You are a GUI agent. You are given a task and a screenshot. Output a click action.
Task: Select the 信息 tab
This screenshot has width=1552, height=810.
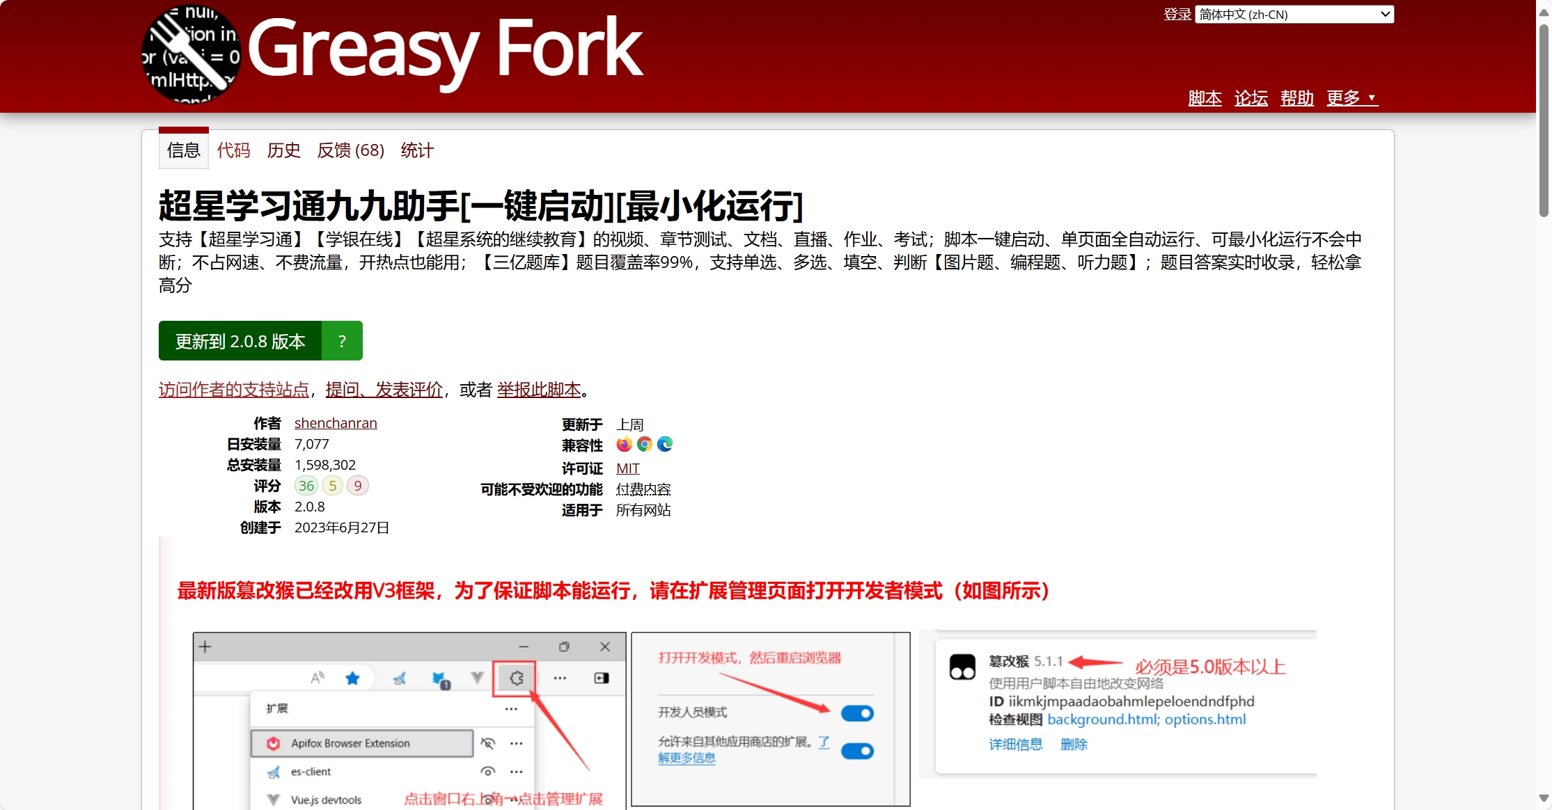[184, 150]
